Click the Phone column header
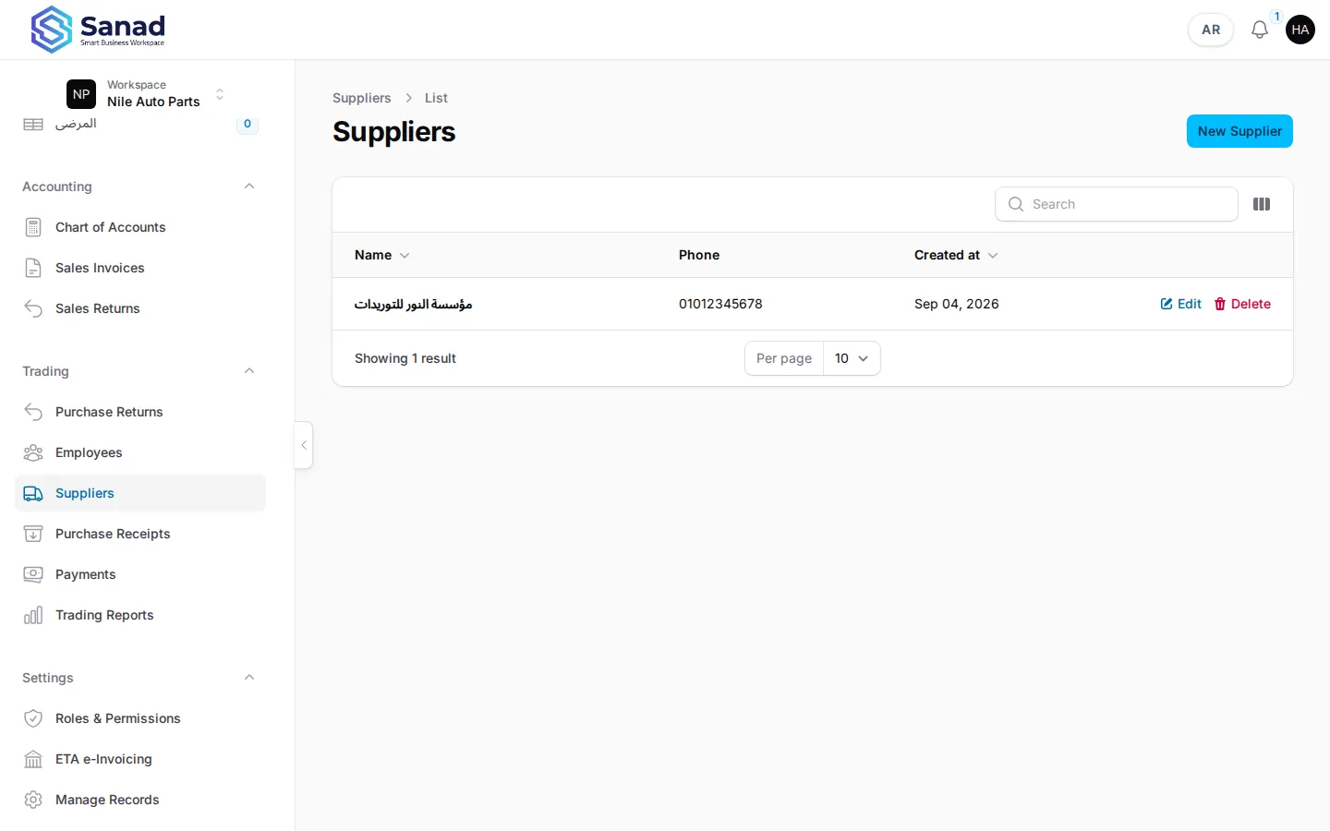This screenshot has width=1330, height=831. (x=699, y=255)
